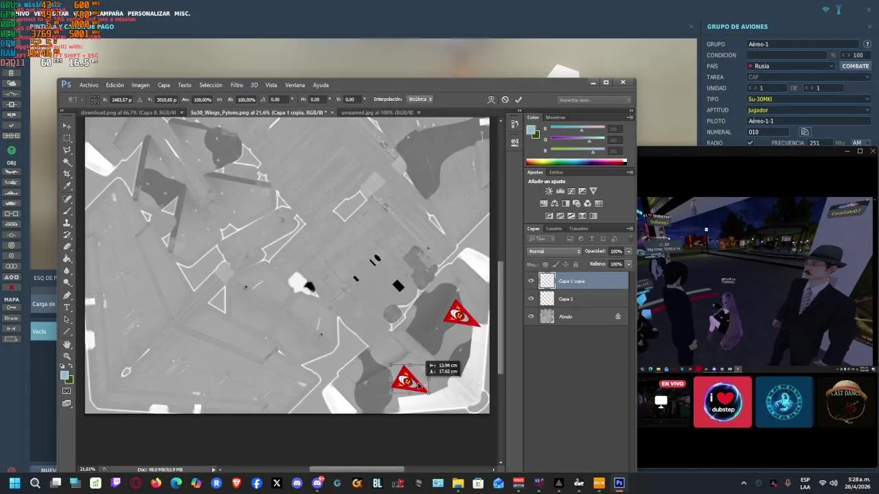Select the Eraser tool

point(67,246)
